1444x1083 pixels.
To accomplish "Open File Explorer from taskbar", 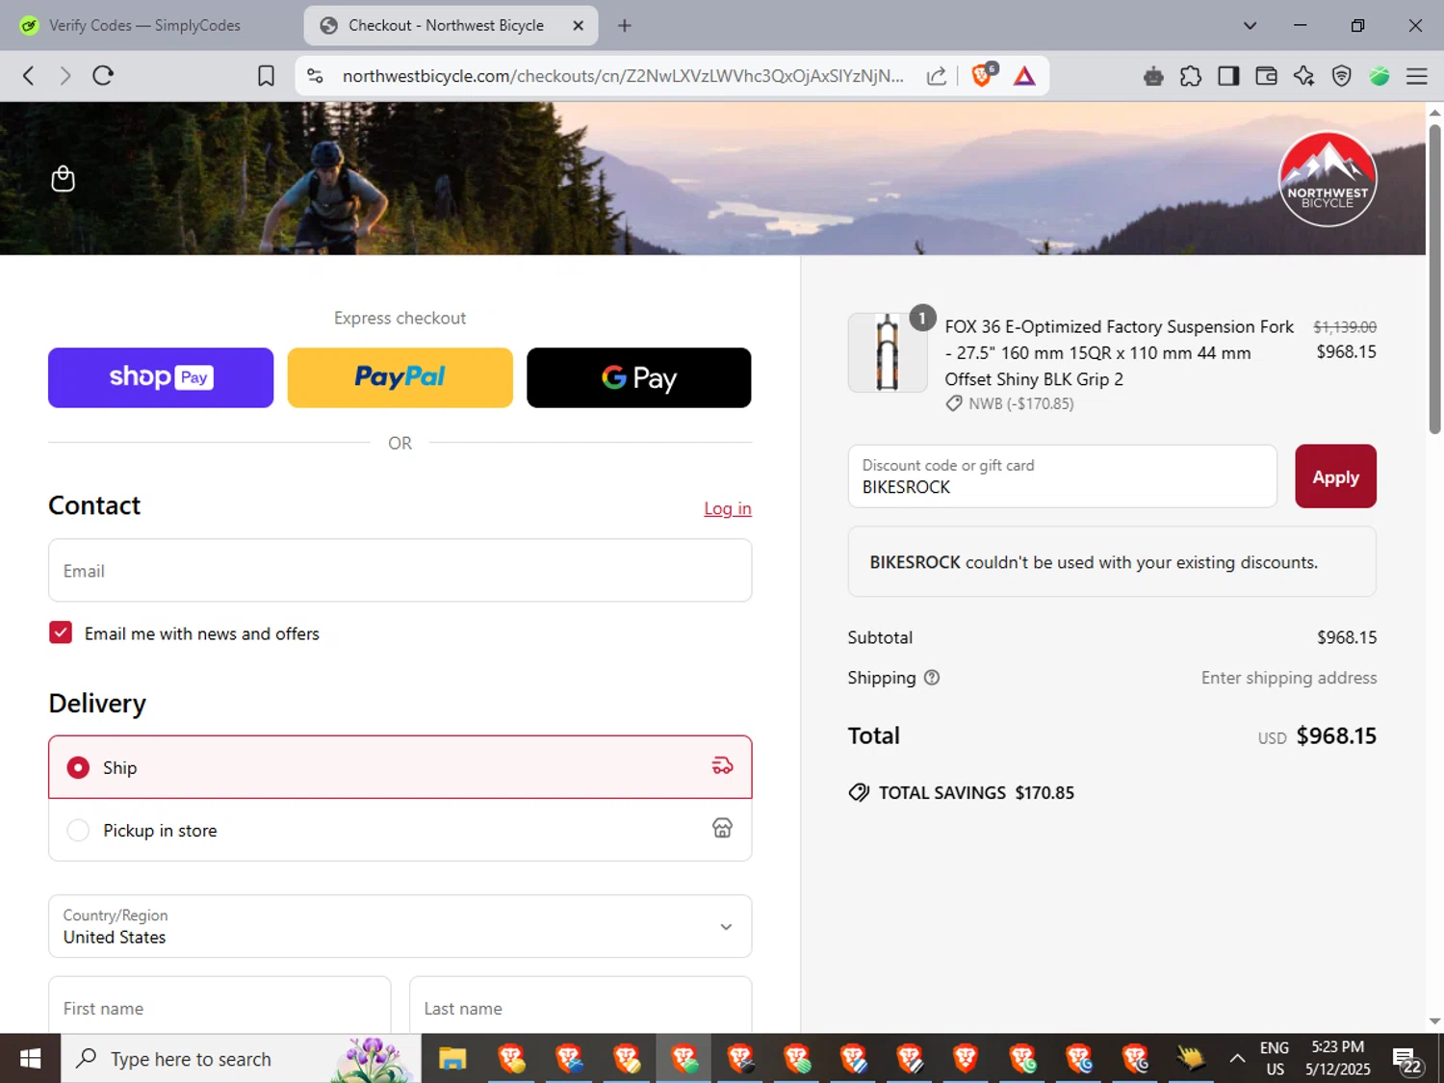I will (x=452, y=1059).
